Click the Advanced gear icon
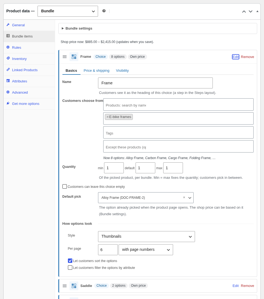The width and height of the screenshot is (264, 299). [8, 92]
